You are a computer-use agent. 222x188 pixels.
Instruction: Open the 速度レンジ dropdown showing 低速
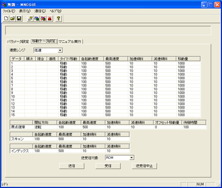(48, 50)
